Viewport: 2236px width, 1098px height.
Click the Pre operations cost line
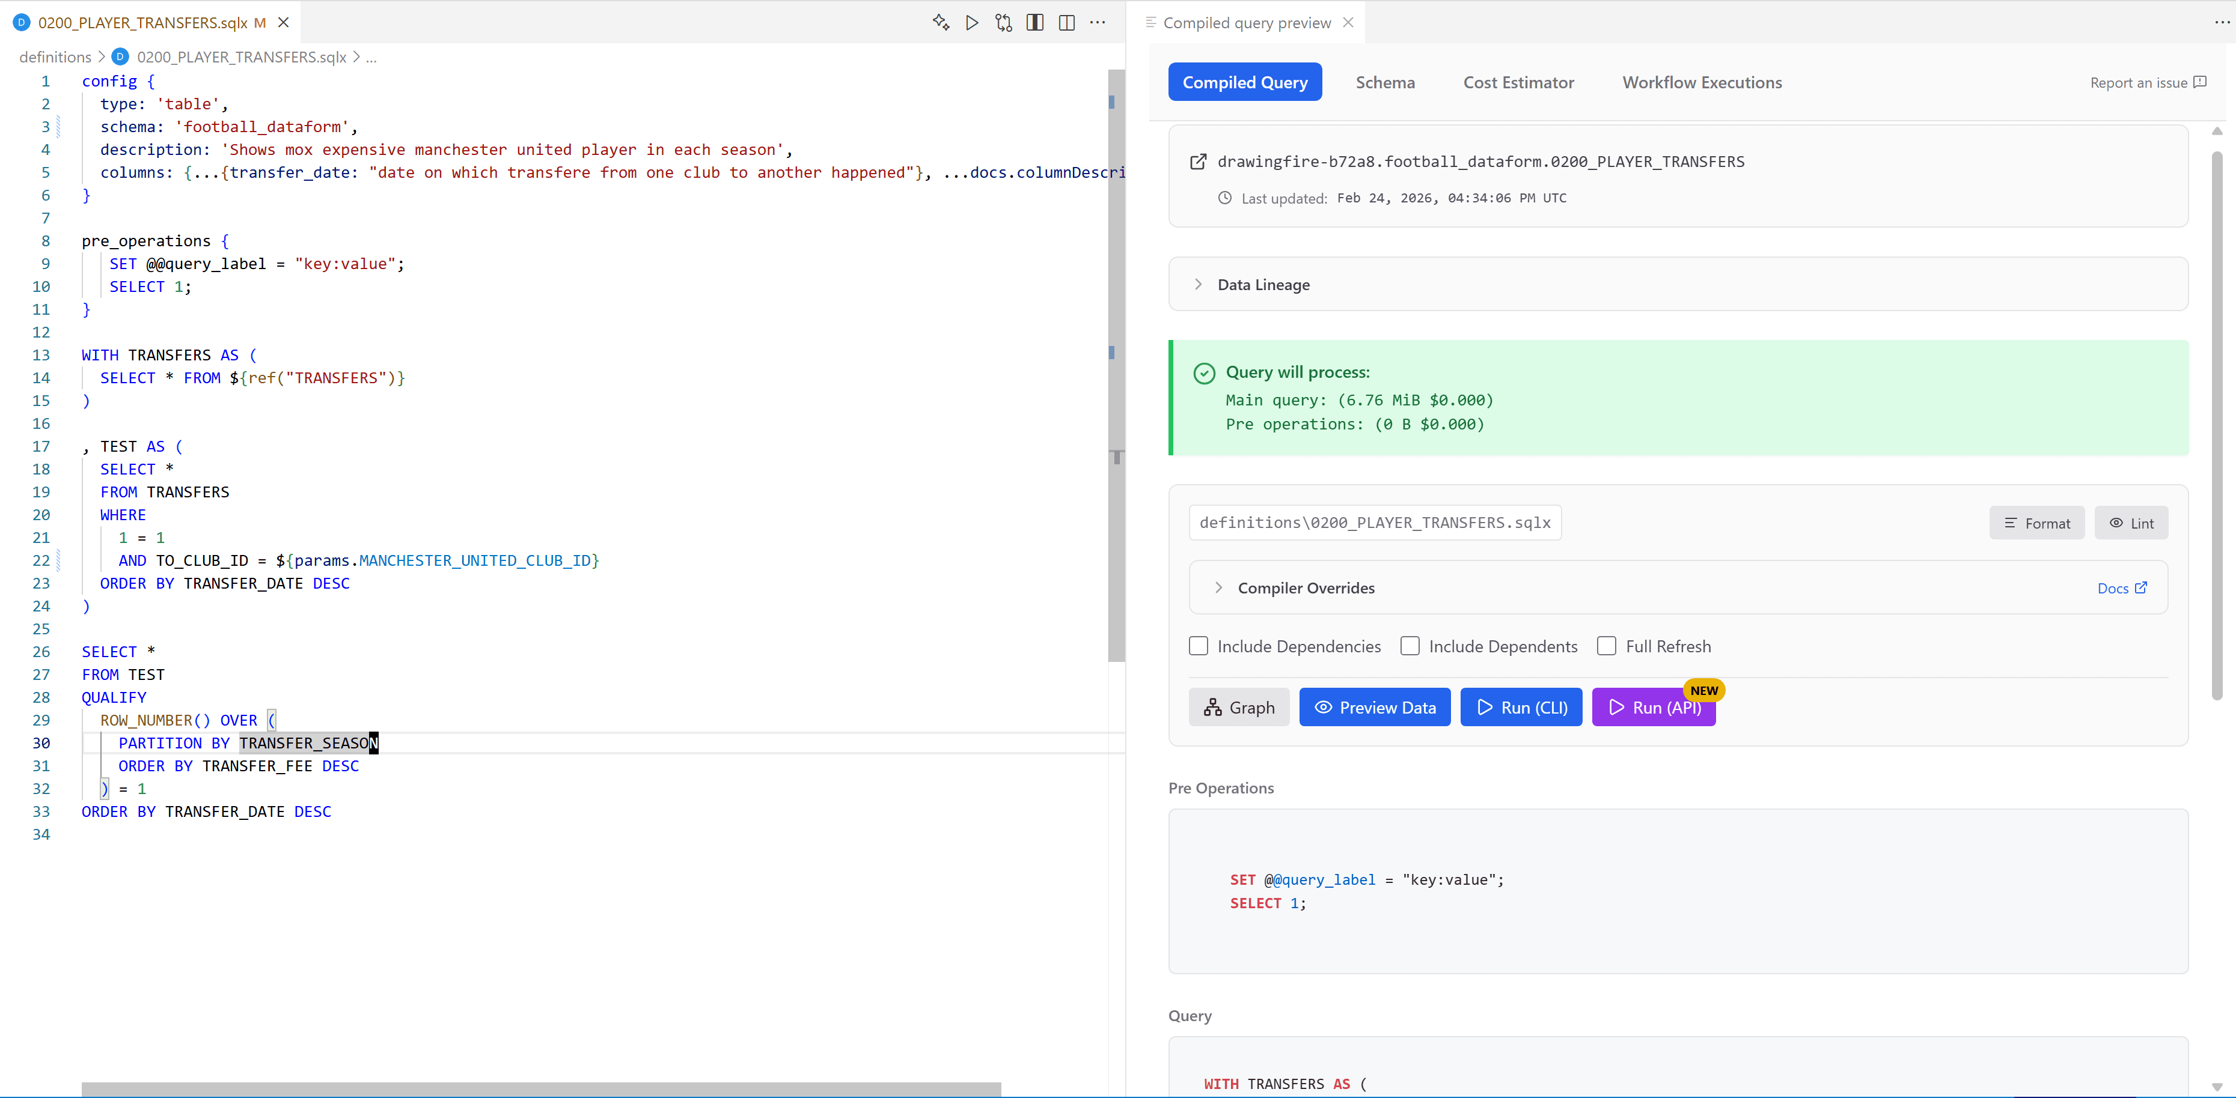click(x=1354, y=425)
